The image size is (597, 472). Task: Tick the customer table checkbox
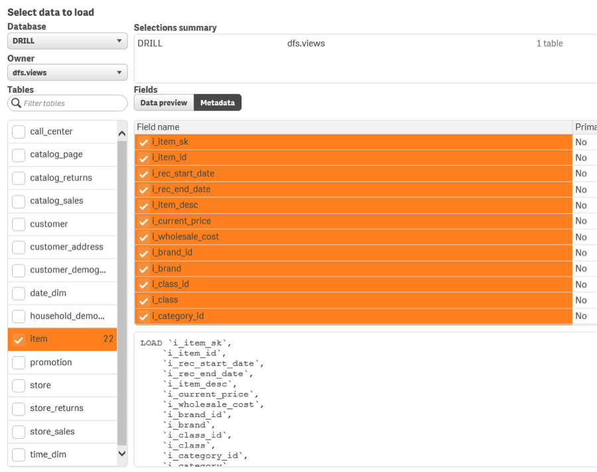click(19, 225)
